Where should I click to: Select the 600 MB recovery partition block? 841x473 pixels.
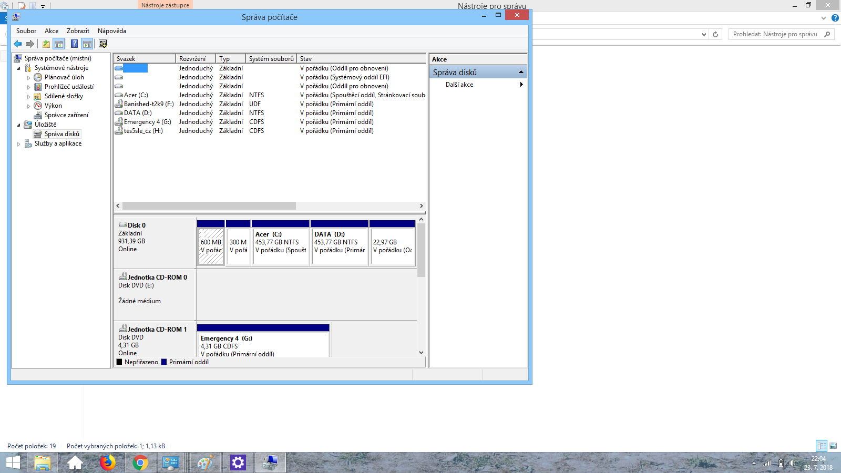(211, 243)
